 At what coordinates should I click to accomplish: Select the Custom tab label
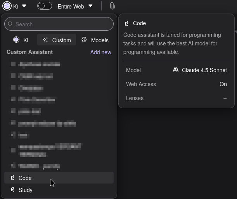tap(61, 40)
